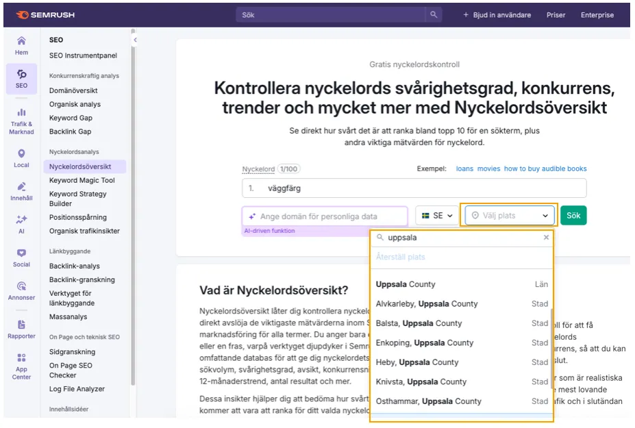
Task: Open the App Center icon
Action: tap(21, 367)
